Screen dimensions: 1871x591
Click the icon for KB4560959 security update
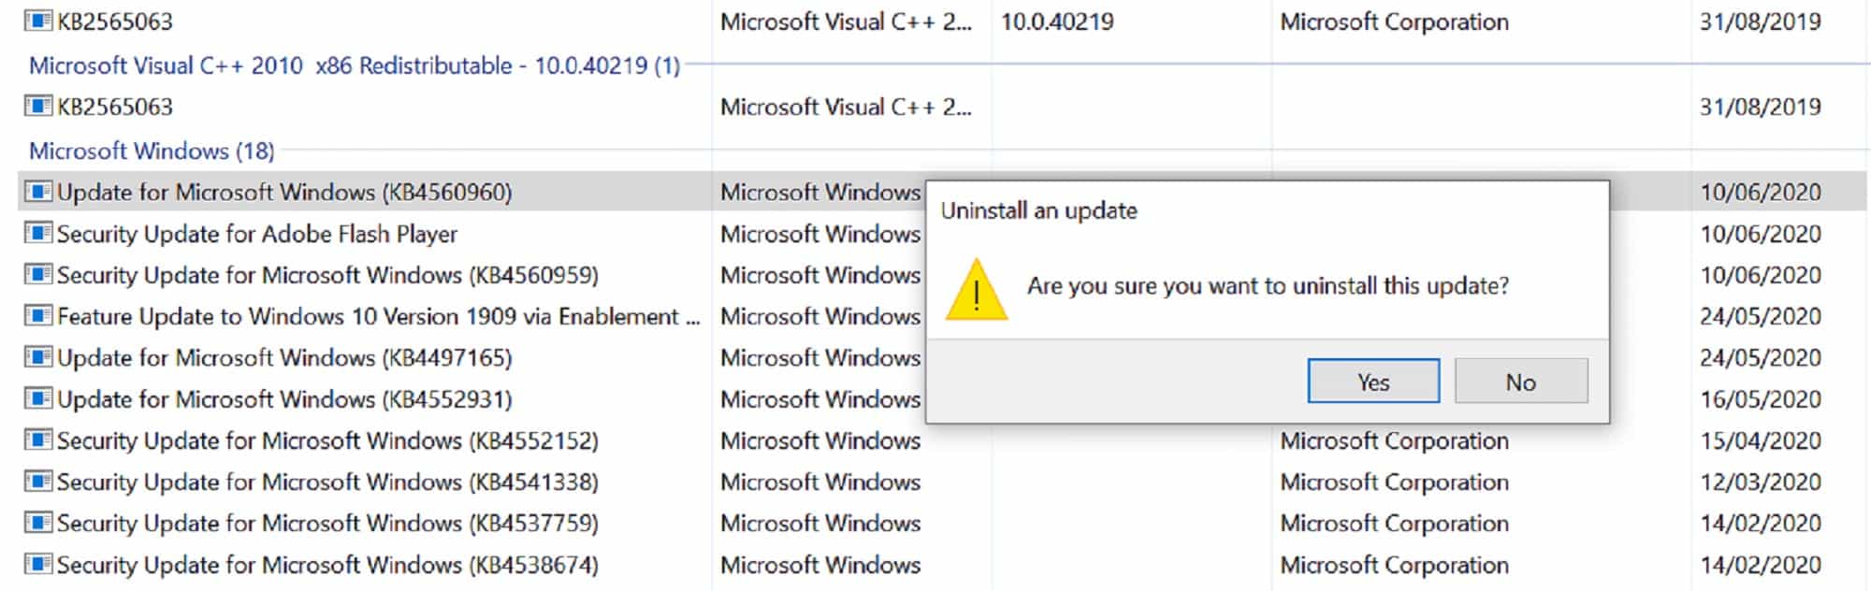tap(39, 275)
